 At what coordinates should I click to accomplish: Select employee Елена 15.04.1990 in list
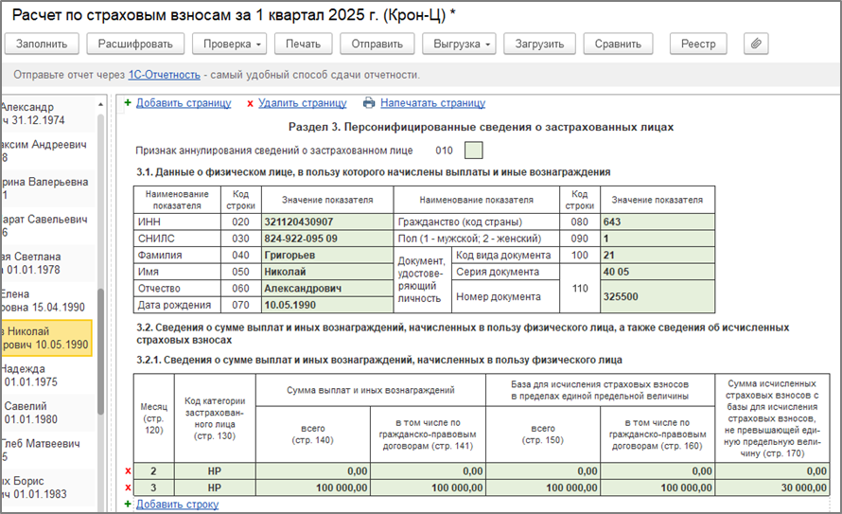(x=47, y=300)
